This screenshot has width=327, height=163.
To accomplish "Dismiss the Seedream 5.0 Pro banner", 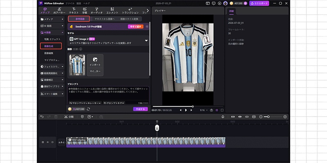I will (147, 26).
